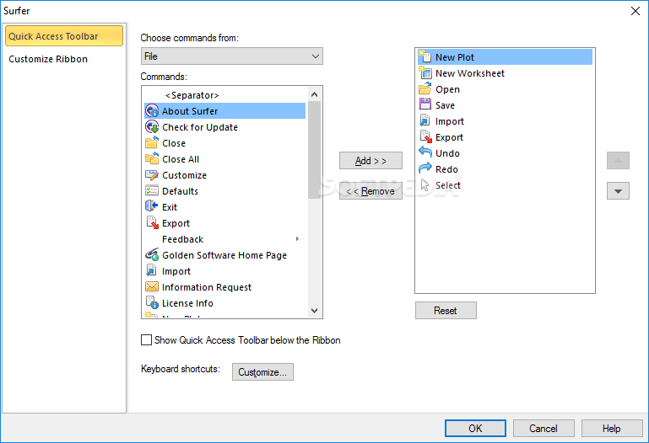
Task: Open keyboard shortcuts Customize... button
Action: click(x=262, y=372)
